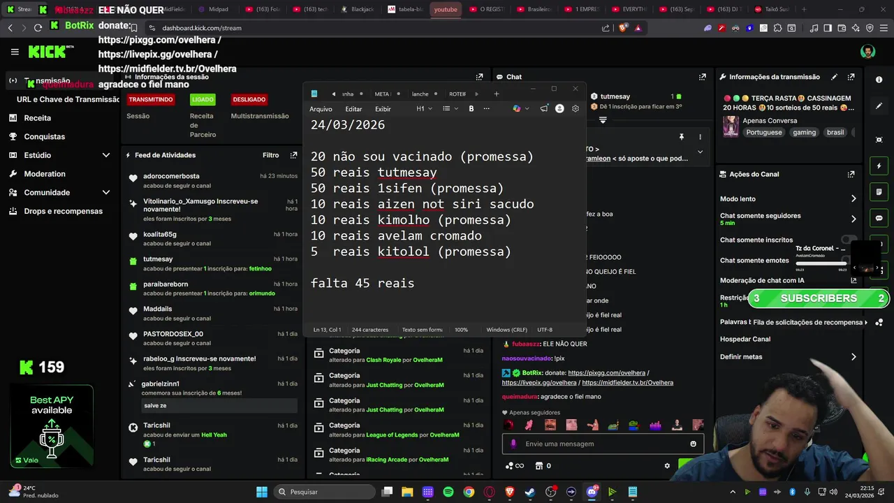Open the list style dropdown in Notepad

[x=450, y=109]
